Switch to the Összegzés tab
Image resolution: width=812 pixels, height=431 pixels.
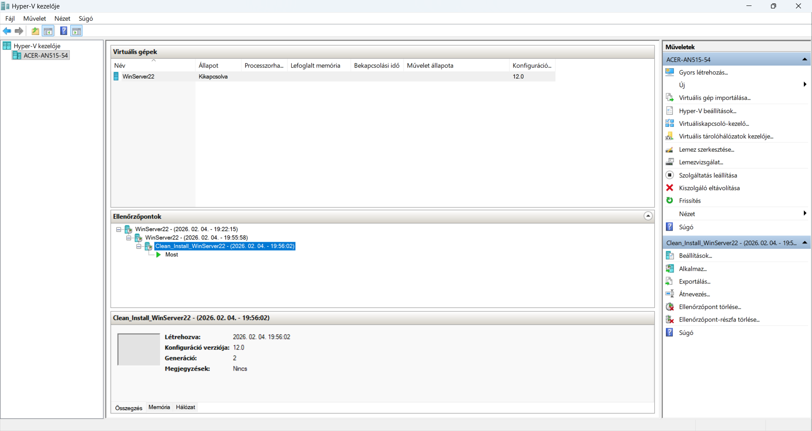[129, 408]
